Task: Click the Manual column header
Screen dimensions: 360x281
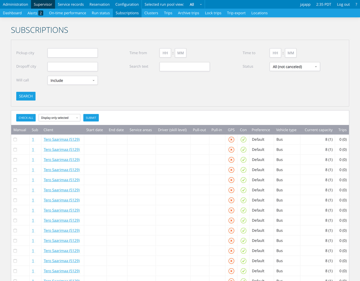Action: tap(20, 130)
